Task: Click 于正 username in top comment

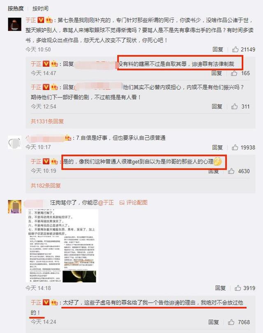Action: (x=31, y=20)
